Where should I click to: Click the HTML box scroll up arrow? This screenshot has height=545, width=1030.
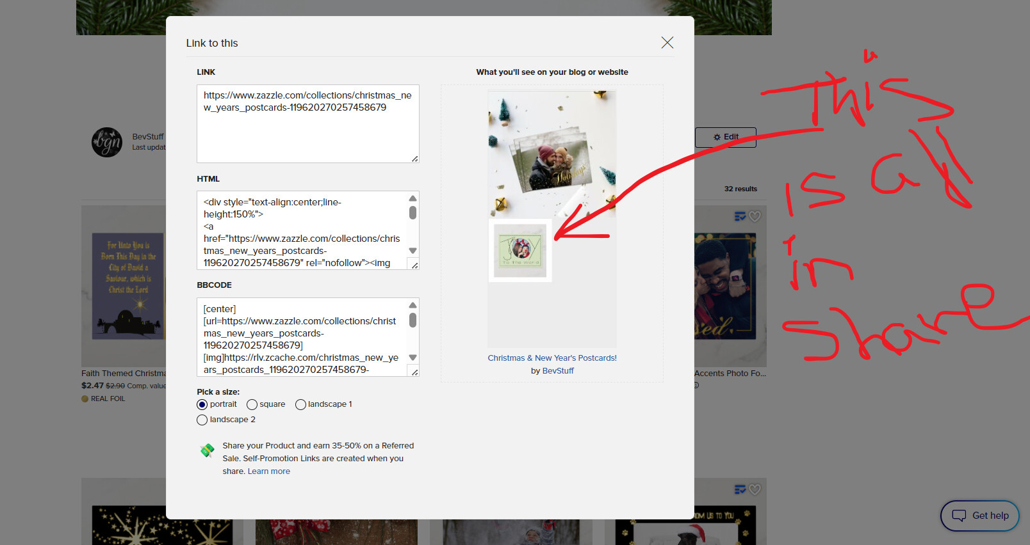tap(413, 198)
